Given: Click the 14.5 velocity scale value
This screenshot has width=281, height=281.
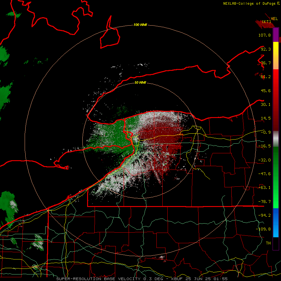Looking at the screenshot, I should [266, 118].
